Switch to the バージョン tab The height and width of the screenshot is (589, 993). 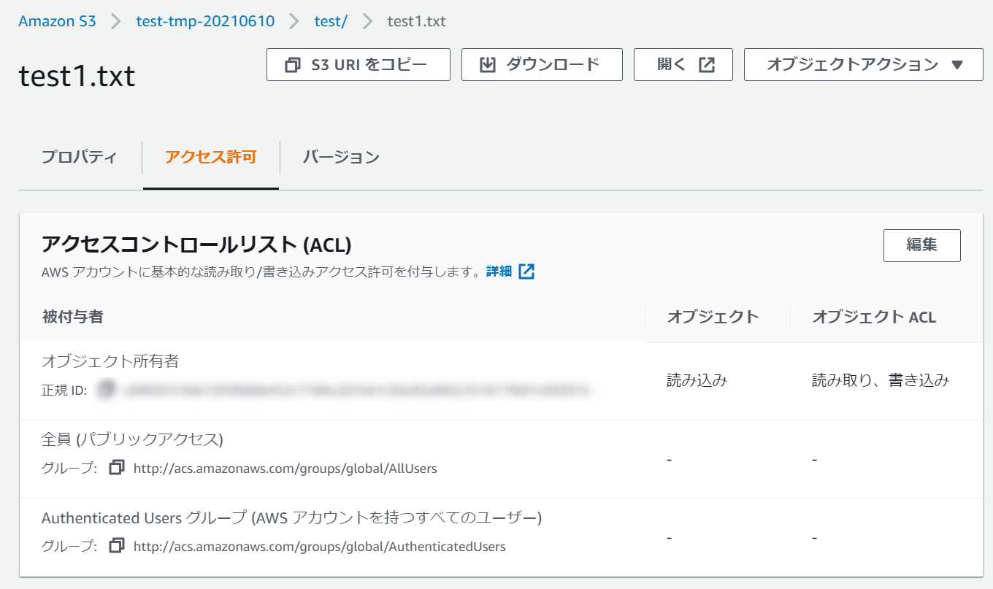(x=341, y=157)
